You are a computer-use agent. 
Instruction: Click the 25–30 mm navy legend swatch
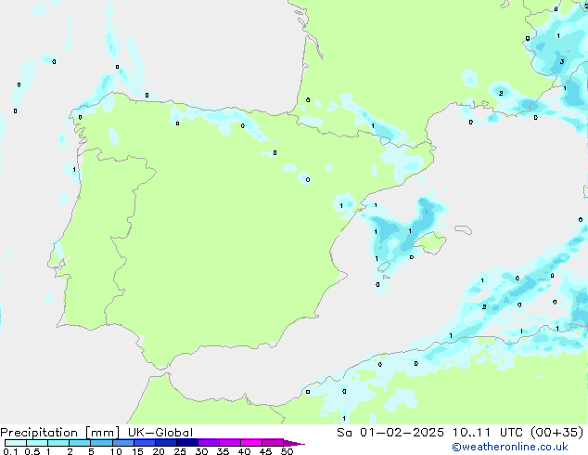(187, 443)
